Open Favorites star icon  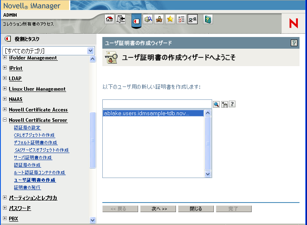tap(170, 19)
